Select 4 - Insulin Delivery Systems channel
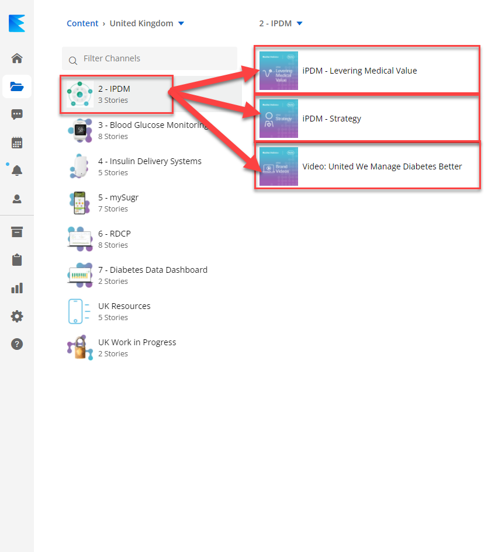The image size is (488, 552). (x=152, y=166)
